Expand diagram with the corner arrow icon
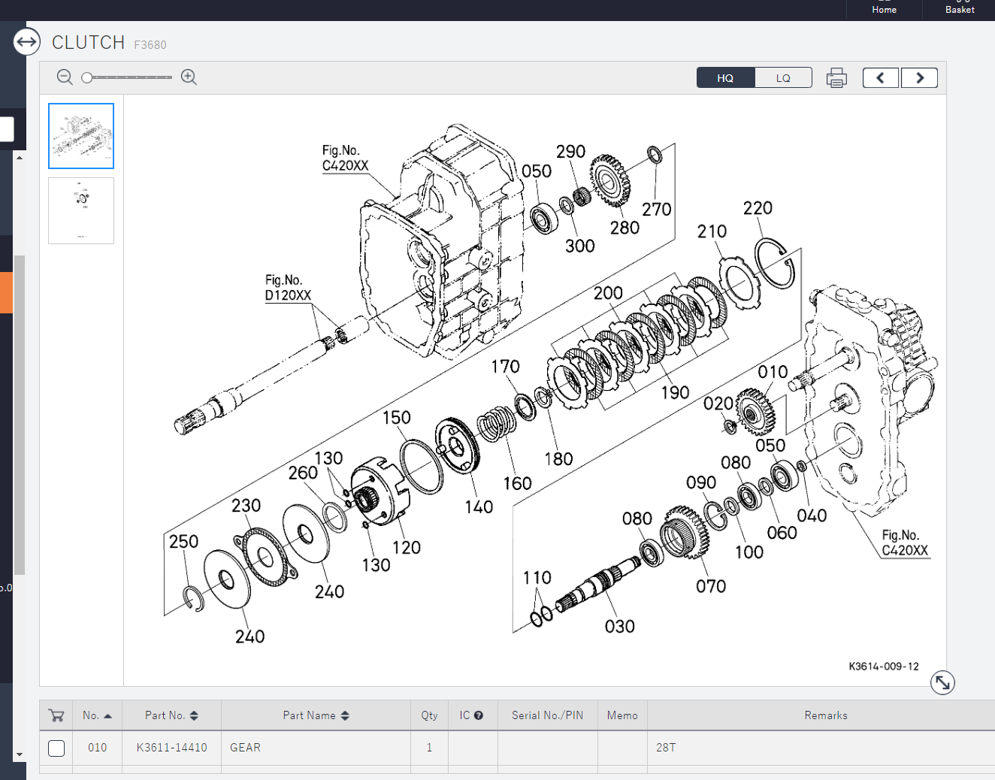Viewport: 995px width, 780px height. coord(942,682)
